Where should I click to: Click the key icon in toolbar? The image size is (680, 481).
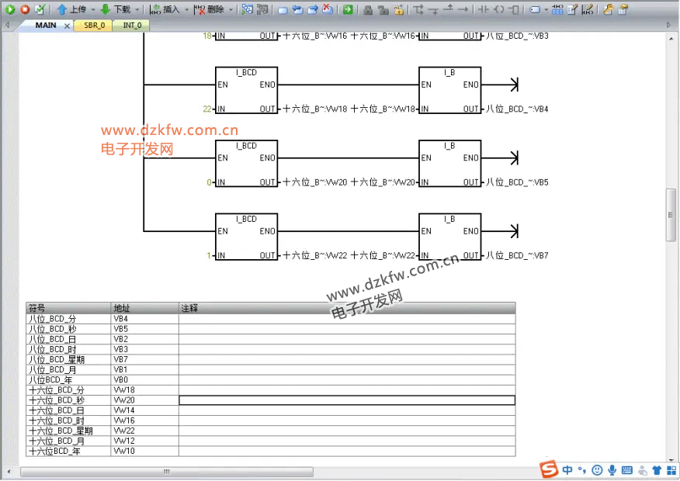click(x=608, y=9)
